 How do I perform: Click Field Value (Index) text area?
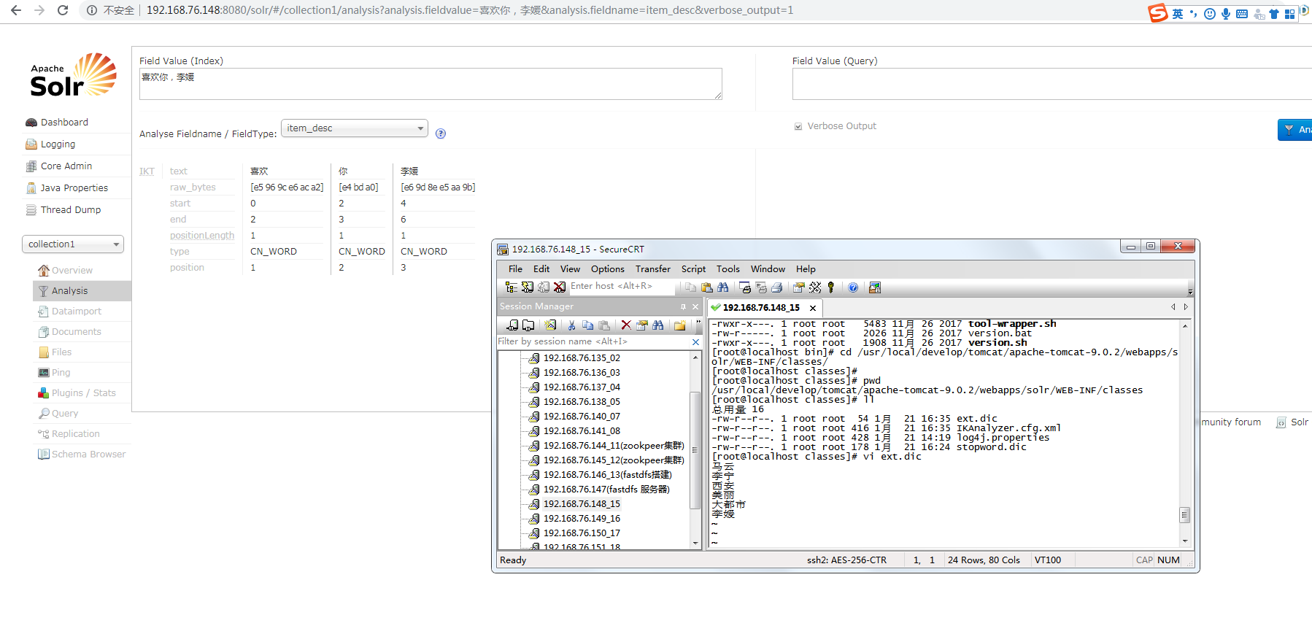431,84
